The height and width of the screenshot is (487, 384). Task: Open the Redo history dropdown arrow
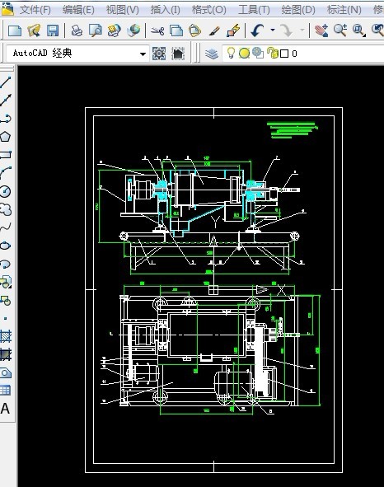point(302,30)
